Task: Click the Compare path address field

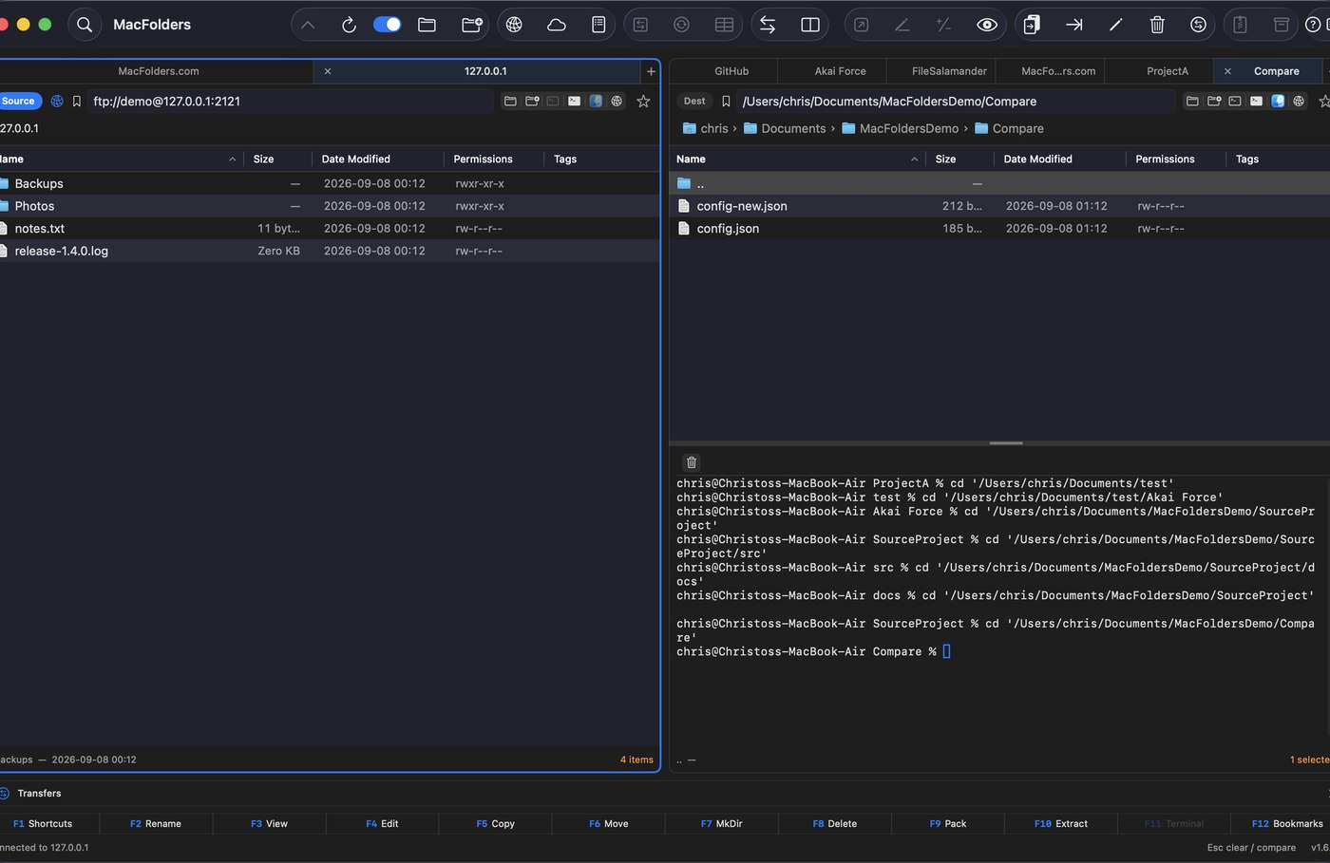Action: click(957, 101)
